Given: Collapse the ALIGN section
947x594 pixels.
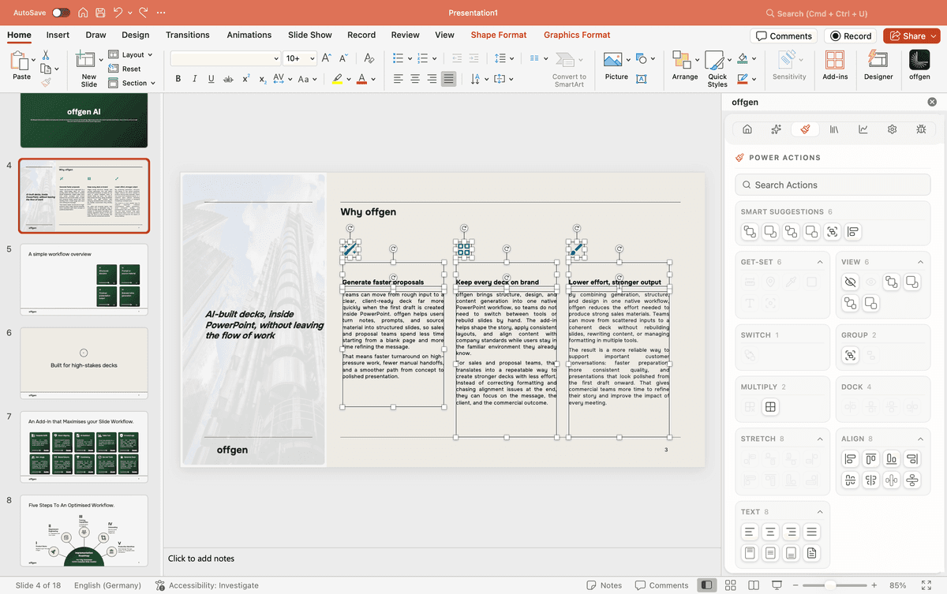Looking at the screenshot, I should click(x=920, y=439).
